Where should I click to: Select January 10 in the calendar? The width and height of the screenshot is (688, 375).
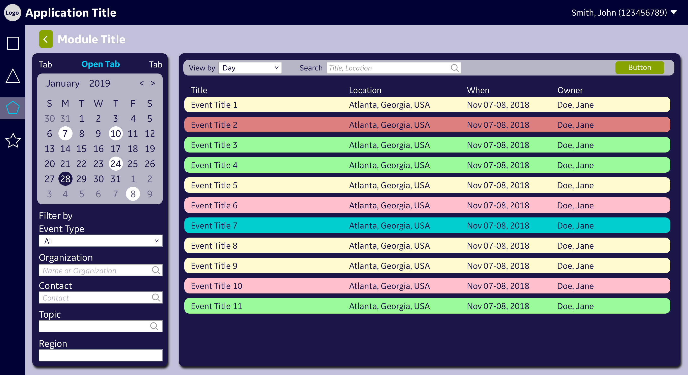[x=116, y=133]
